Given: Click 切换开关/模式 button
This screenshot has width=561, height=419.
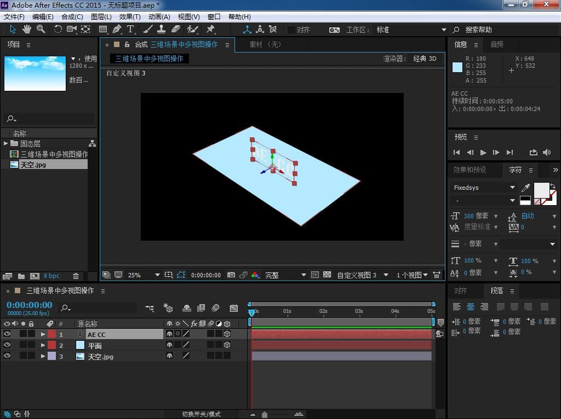Looking at the screenshot, I should (201, 415).
